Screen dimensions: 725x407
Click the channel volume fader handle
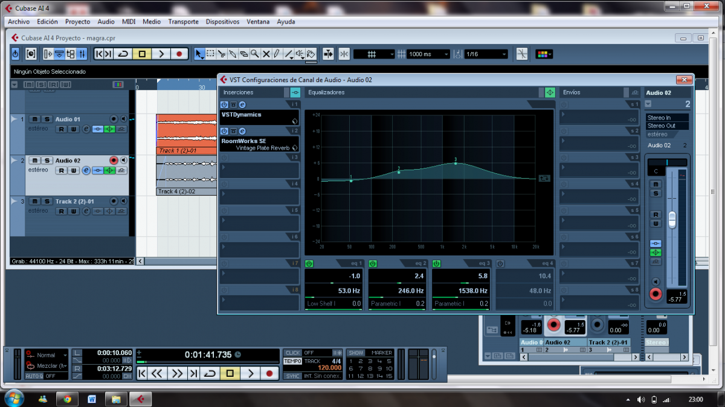tap(672, 220)
